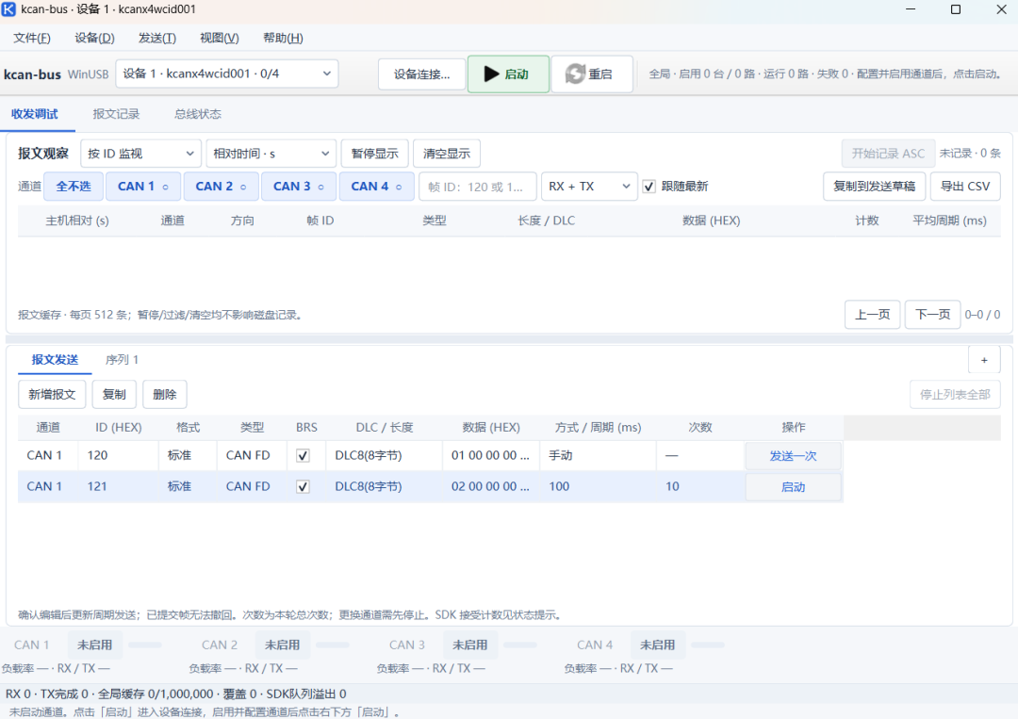
Task: Switch to the 收发调试 tab
Action: 35,114
